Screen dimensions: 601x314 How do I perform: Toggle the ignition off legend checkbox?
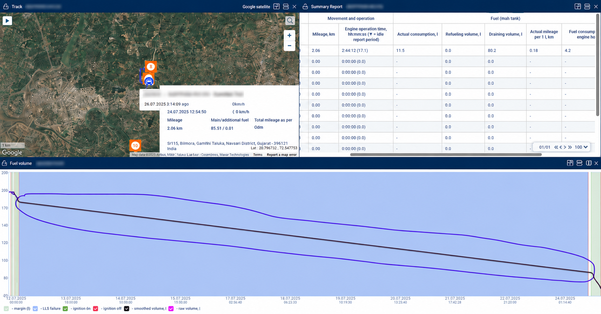point(96,308)
